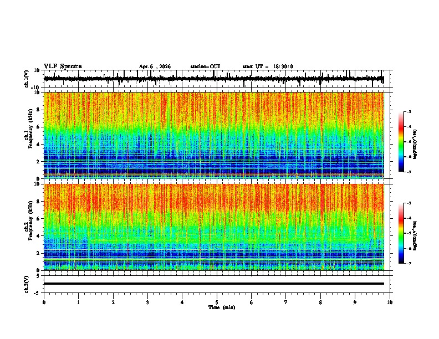Click time axis tick label "5"
This screenshot has width=439, height=339.
(217, 302)
